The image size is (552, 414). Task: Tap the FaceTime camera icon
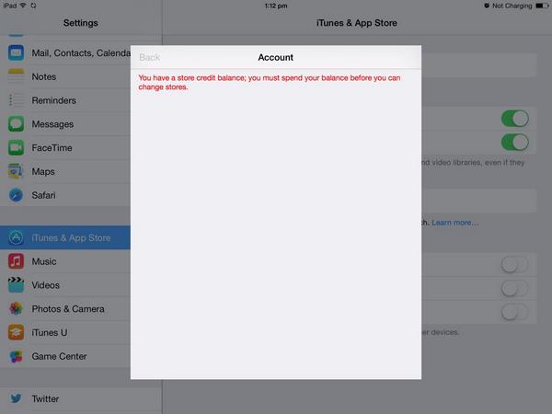pos(16,147)
